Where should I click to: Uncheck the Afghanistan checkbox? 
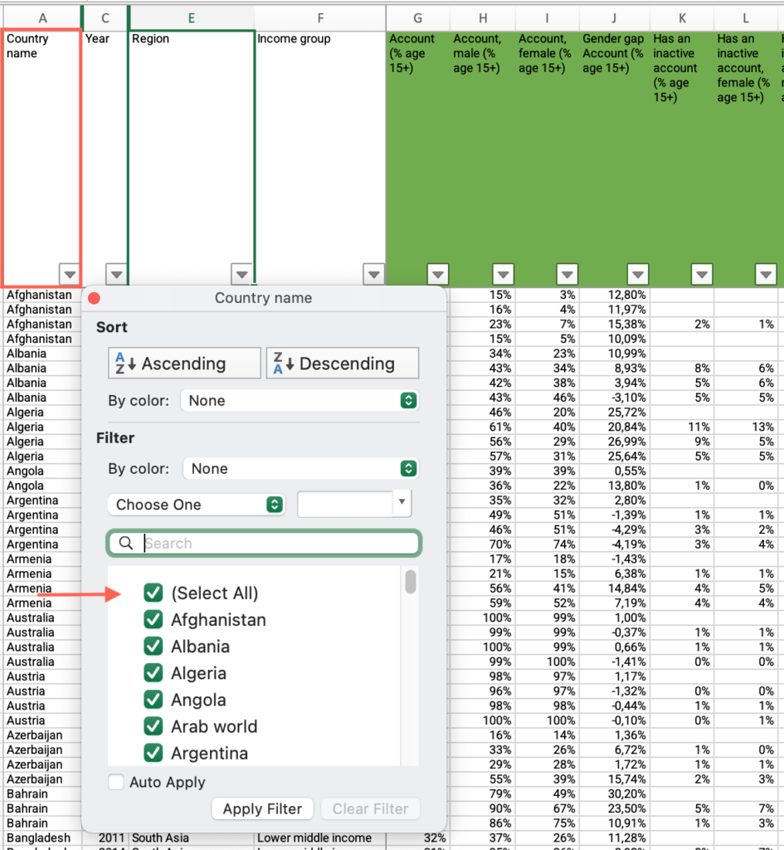coord(153,619)
